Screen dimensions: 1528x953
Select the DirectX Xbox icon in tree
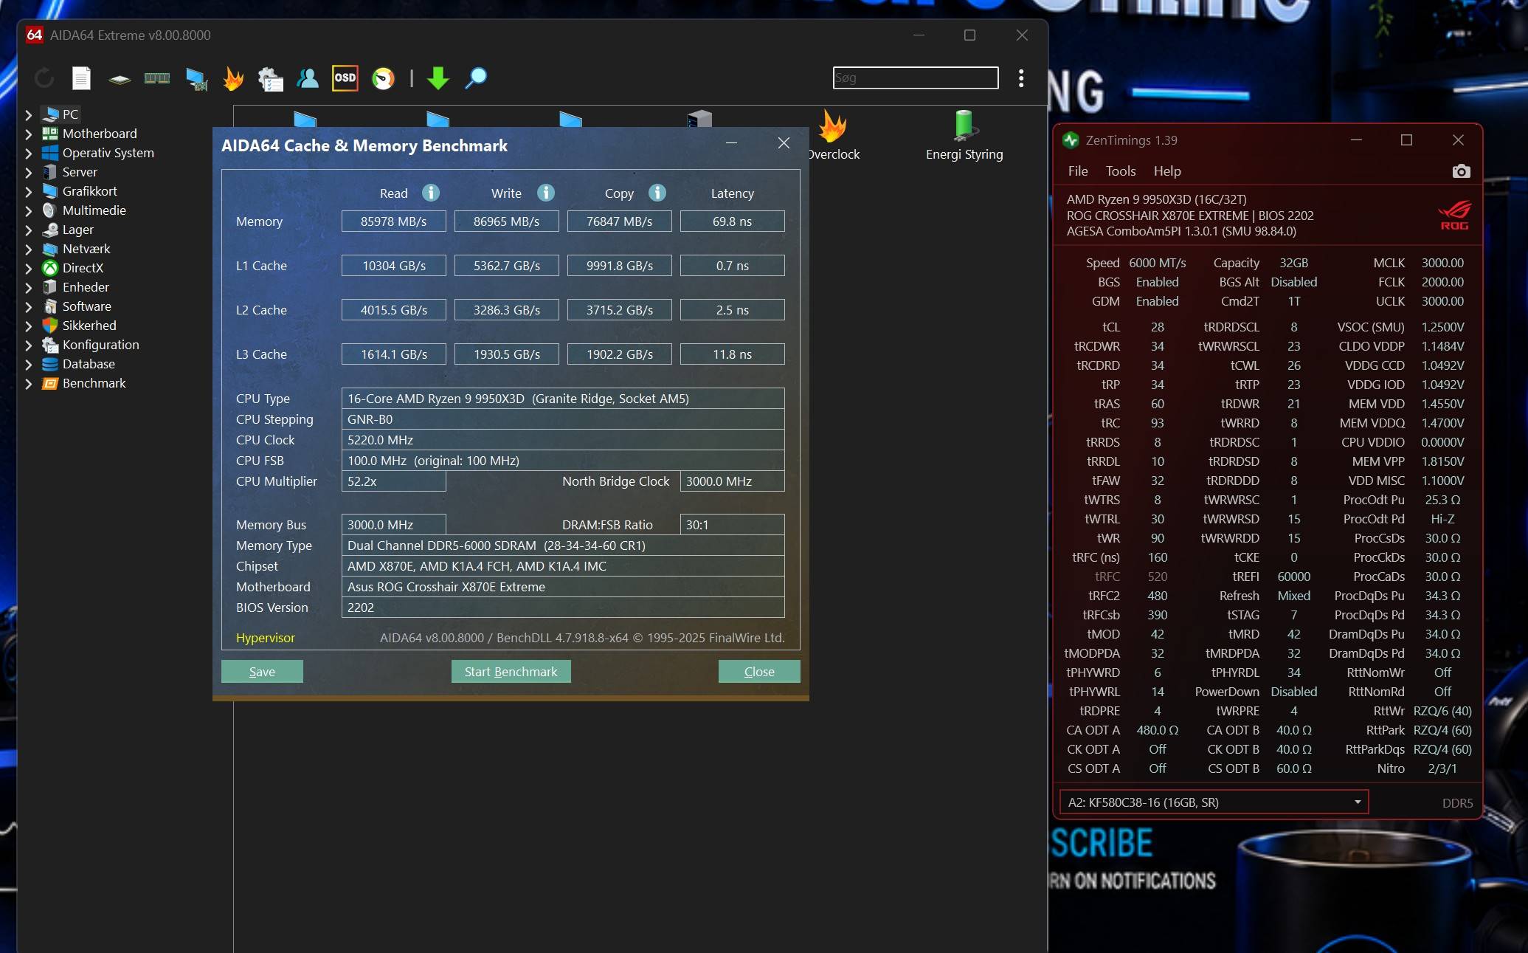[50, 268]
